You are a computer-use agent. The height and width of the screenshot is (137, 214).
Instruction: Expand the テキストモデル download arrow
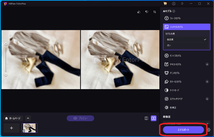(x=207, y=64)
